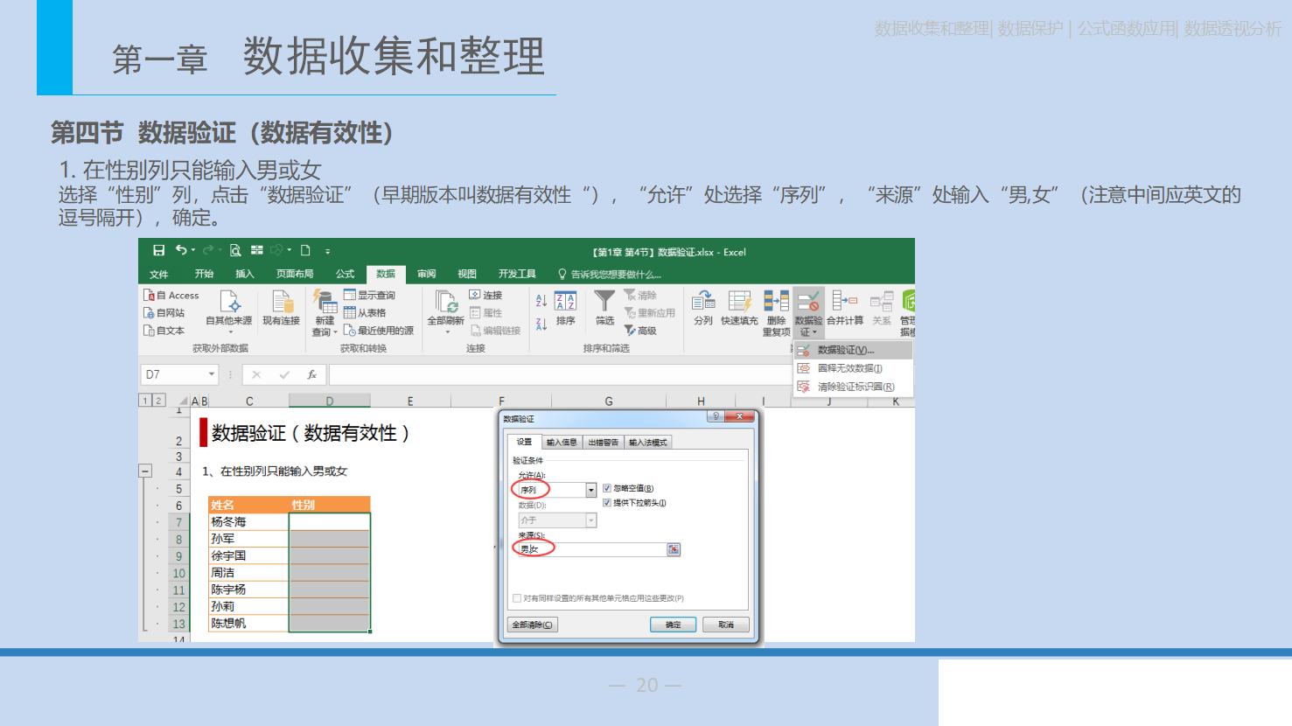Image resolution: width=1292 pixels, height=726 pixels.
Task: Open 出错警告 tab in dialog
Action: pyautogui.click(x=604, y=442)
